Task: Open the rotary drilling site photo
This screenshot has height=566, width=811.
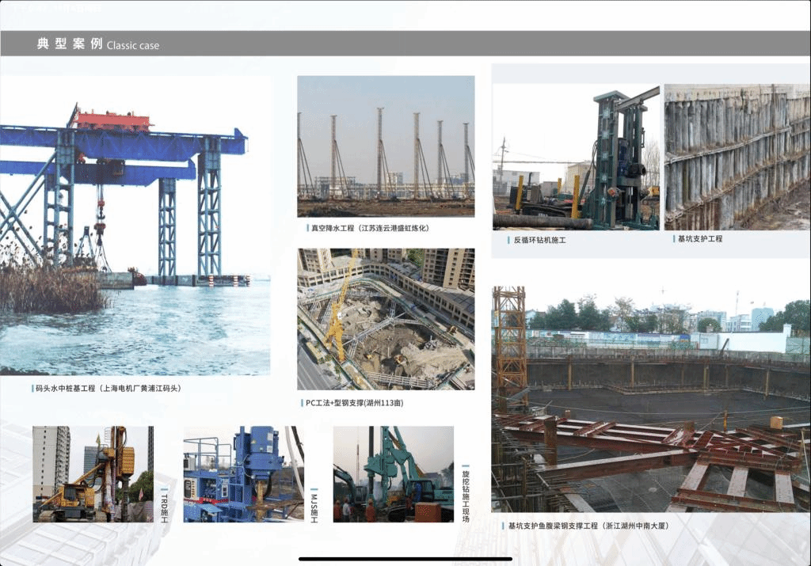Action: [393, 473]
